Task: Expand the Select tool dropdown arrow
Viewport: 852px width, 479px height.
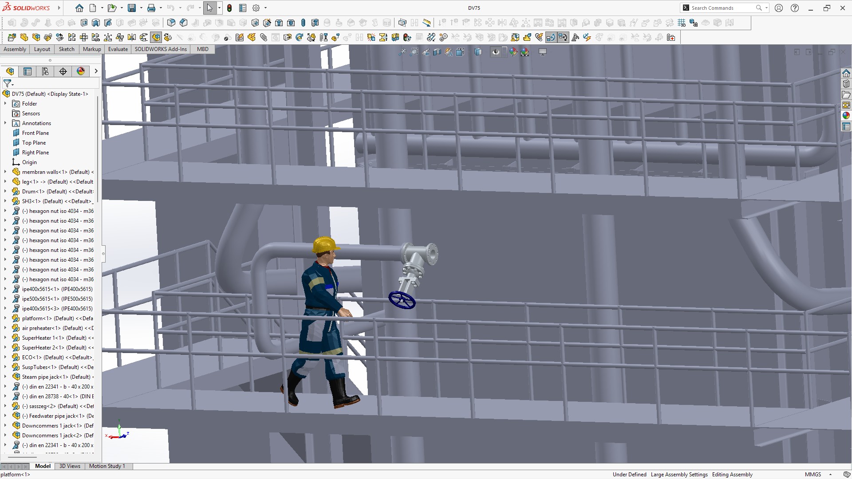Action: point(219,8)
